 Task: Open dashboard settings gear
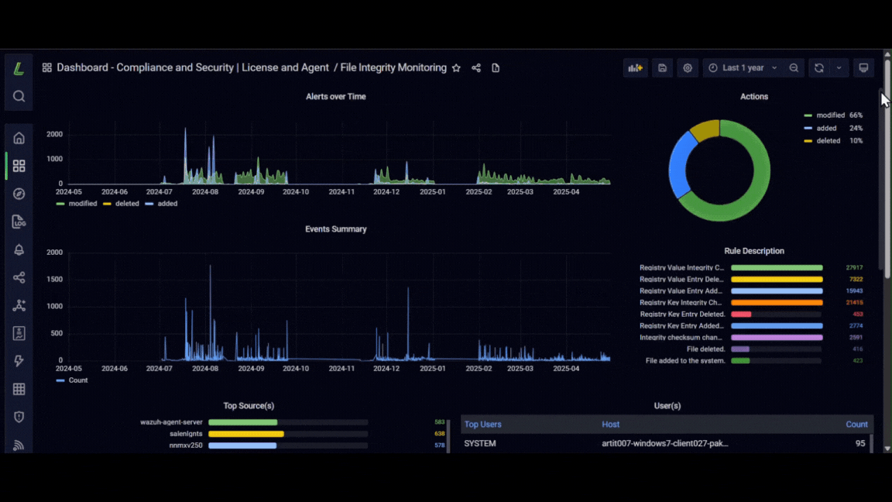coord(688,67)
